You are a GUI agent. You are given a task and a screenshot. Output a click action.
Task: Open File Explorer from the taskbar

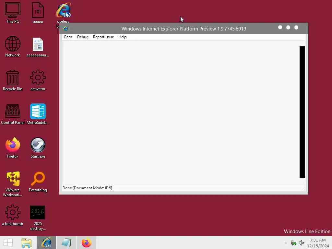[26, 243]
